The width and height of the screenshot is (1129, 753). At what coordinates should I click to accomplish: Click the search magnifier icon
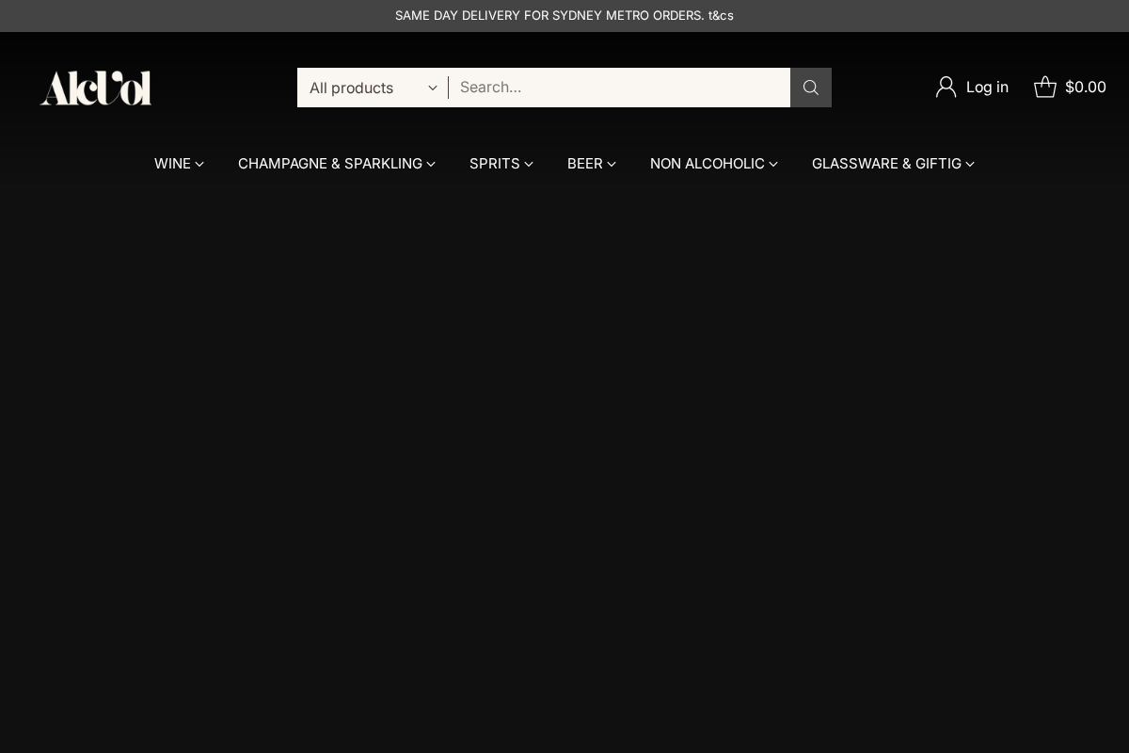(810, 88)
